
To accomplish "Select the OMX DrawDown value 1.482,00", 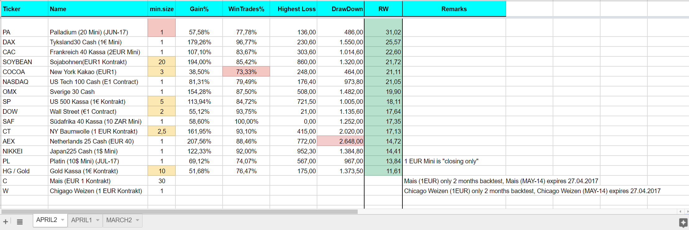I will [x=341, y=91].
